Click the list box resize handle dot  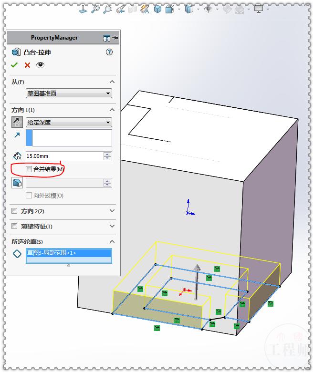[69, 266]
